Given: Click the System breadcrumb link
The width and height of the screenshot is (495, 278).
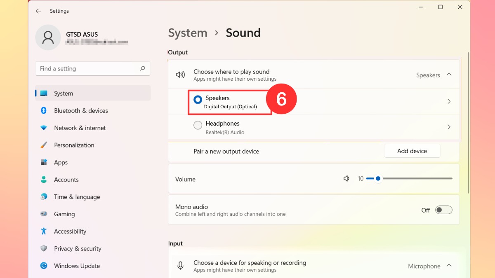Looking at the screenshot, I should (x=188, y=33).
